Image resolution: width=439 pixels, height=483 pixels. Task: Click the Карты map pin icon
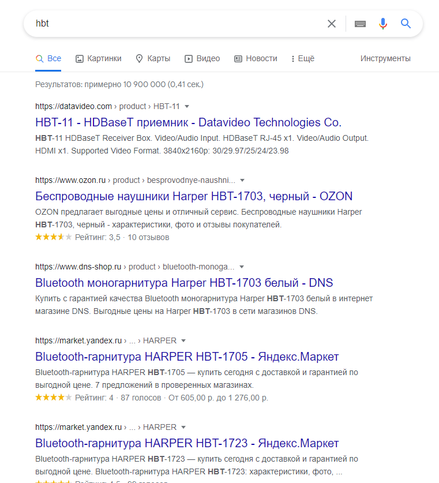point(140,58)
